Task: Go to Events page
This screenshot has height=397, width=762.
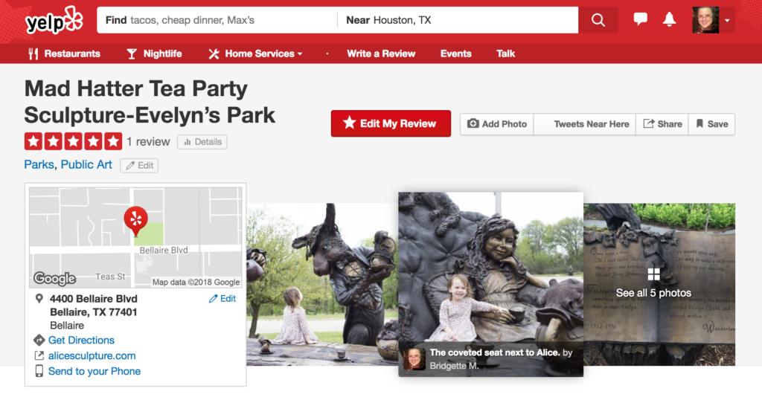Action: [x=456, y=54]
